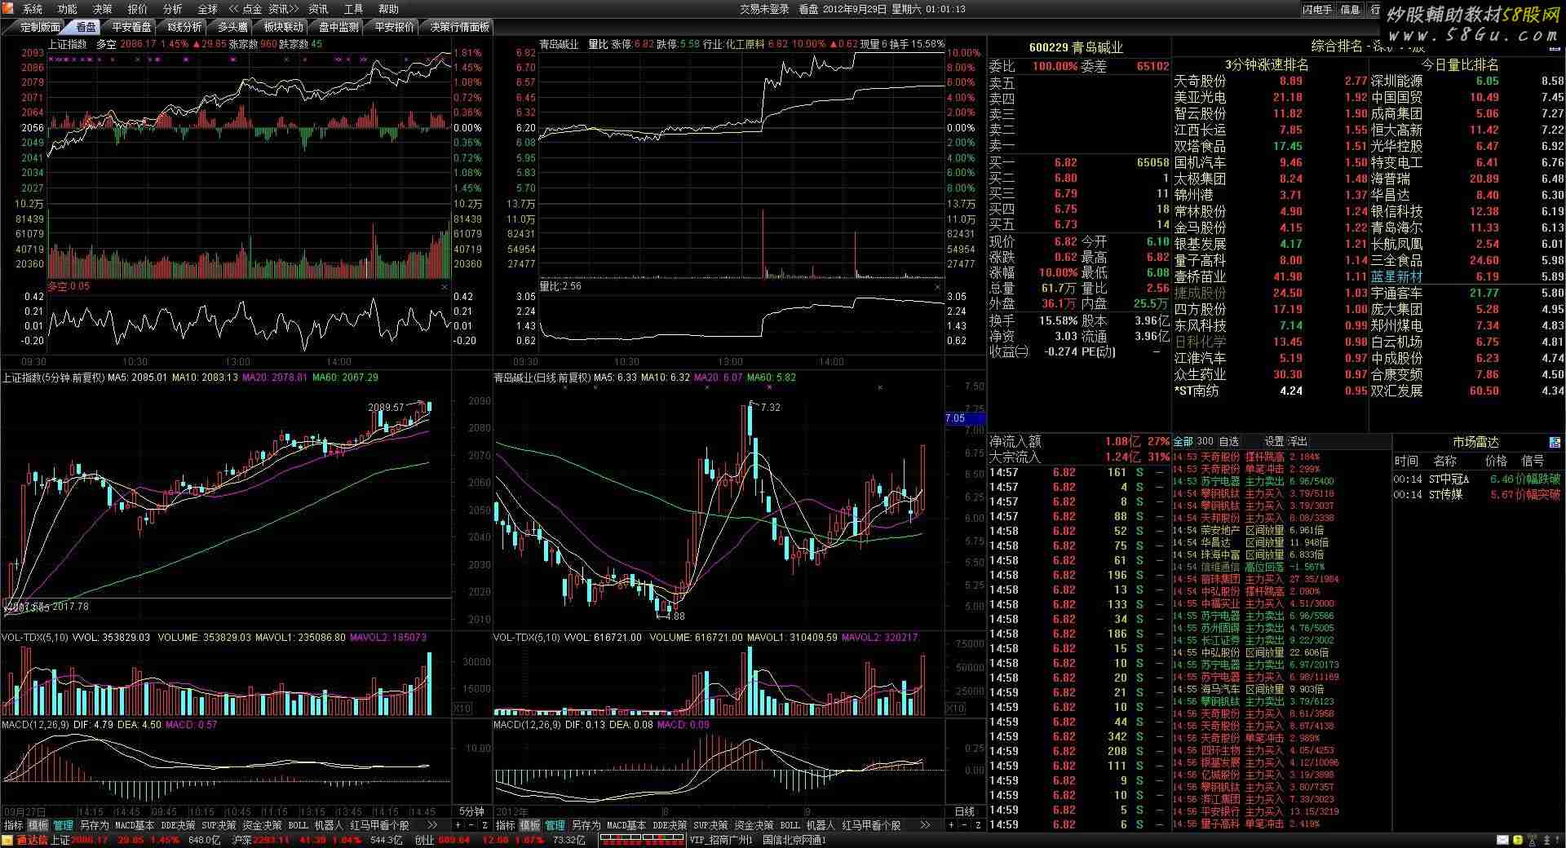The width and height of the screenshot is (1566, 848).
Task: Select the MACD基本 template under the 上证指数 chart
Action: (135, 825)
